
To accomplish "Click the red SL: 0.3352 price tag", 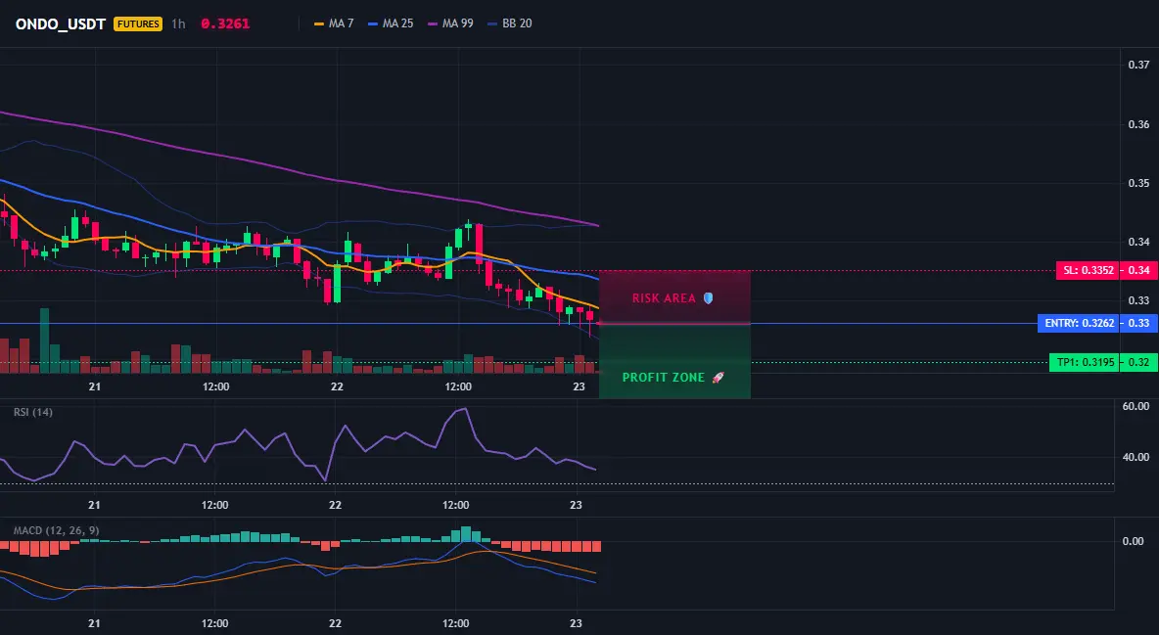I will 1088,271.
